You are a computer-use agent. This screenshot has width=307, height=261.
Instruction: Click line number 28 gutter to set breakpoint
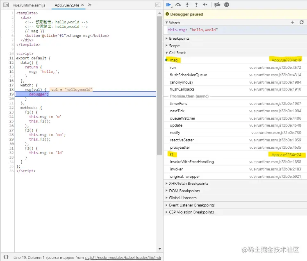click(11, 135)
